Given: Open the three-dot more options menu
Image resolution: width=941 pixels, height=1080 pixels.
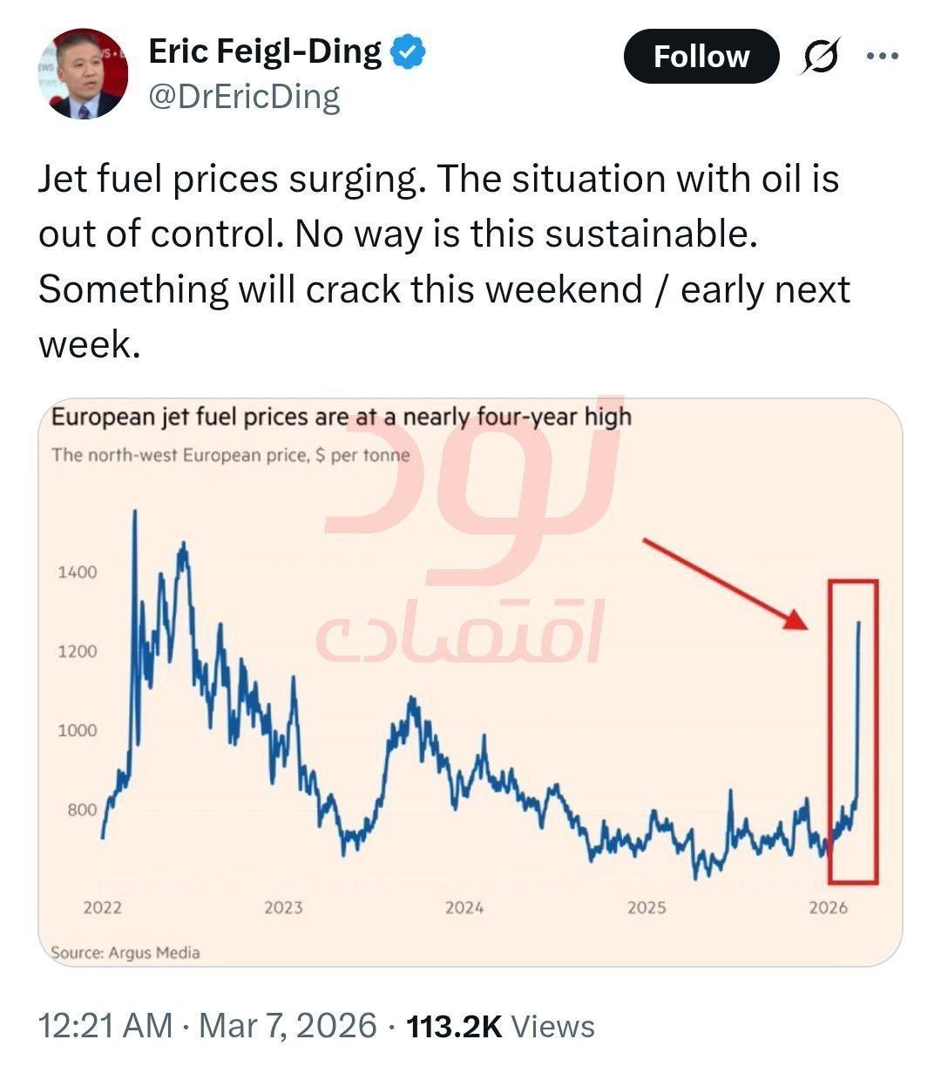Looking at the screenshot, I should click(882, 57).
